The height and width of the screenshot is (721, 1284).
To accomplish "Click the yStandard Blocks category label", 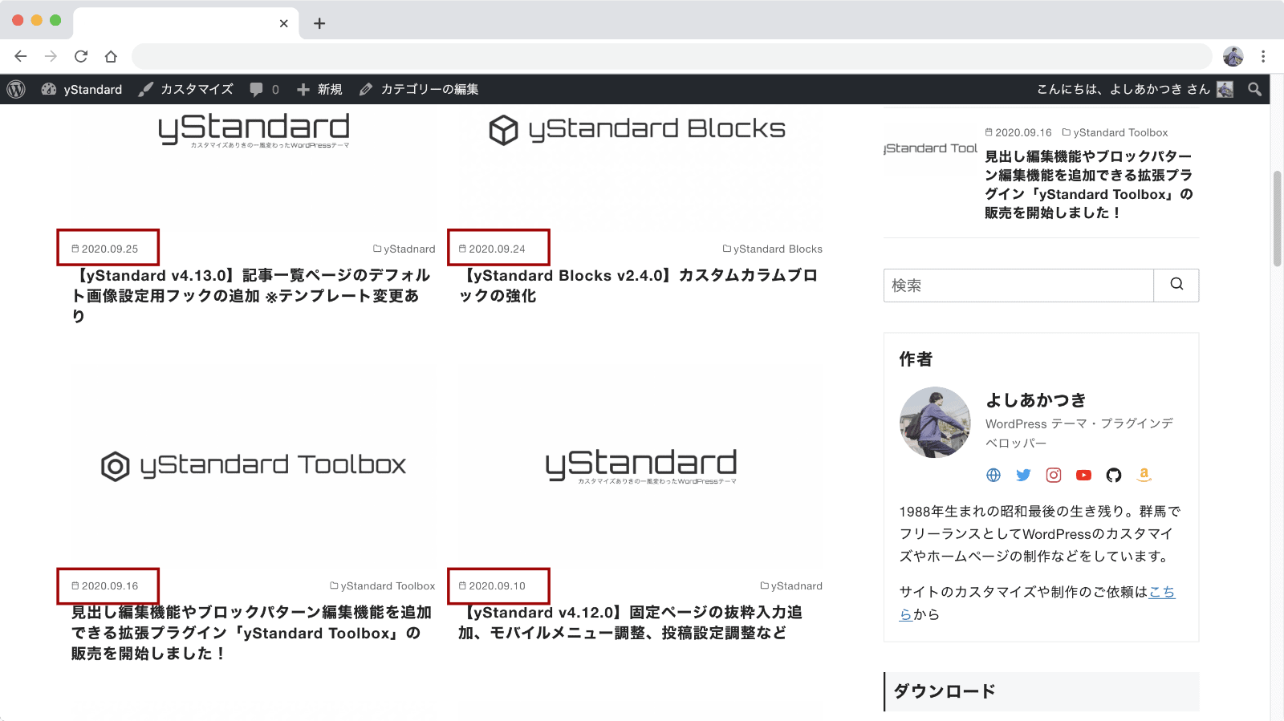I will pos(772,249).
